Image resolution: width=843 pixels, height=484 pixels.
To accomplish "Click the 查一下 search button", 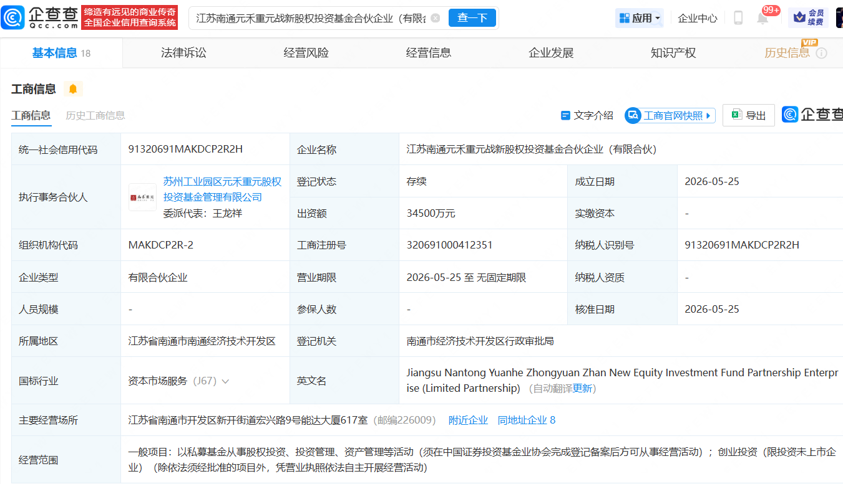I will (x=472, y=18).
